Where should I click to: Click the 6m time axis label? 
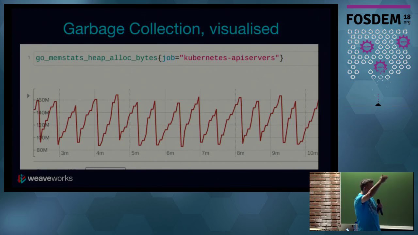(170, 153)
